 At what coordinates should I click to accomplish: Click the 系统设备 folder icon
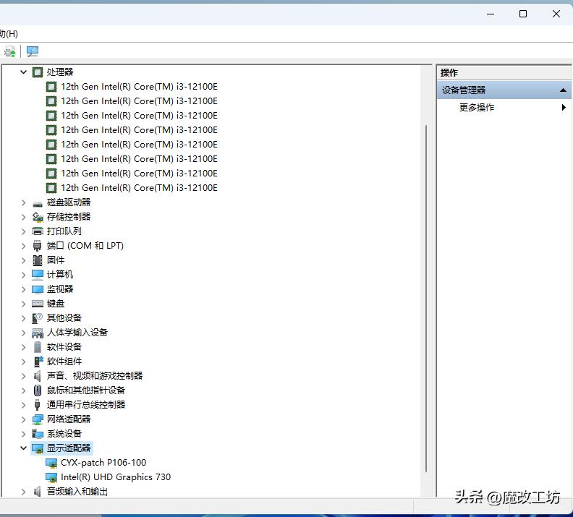tap(38, 434)
